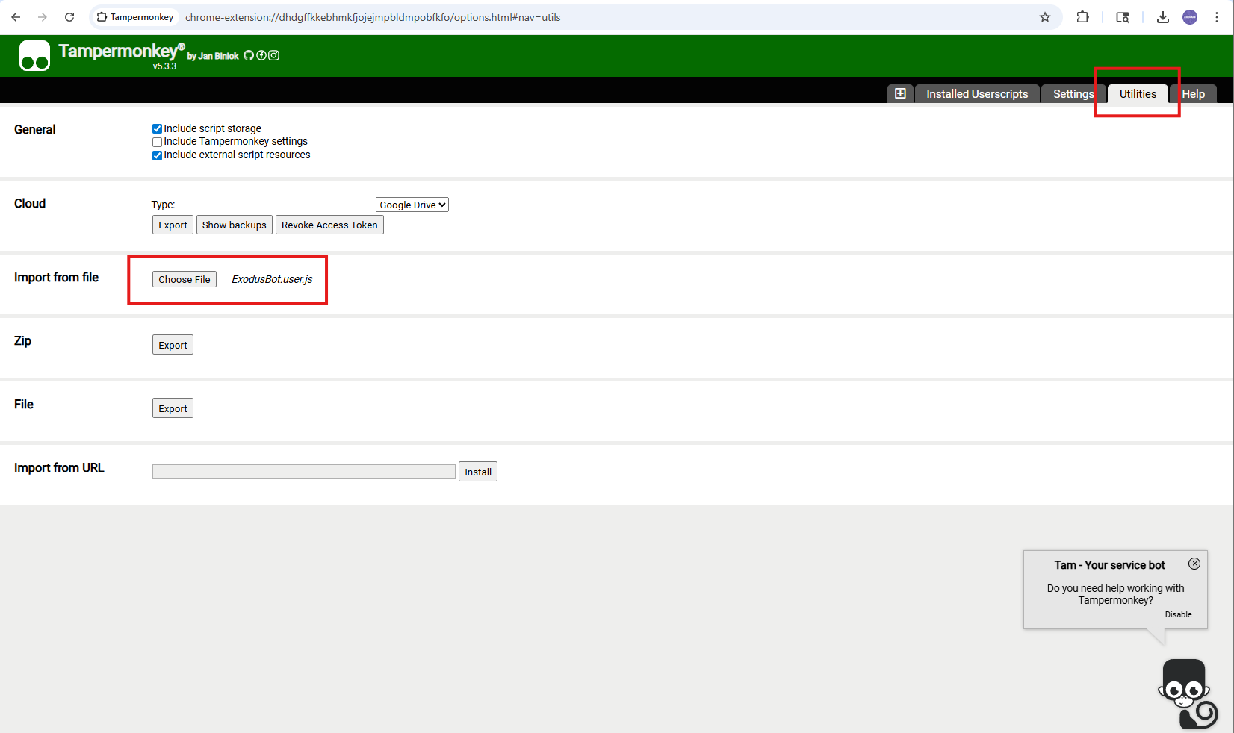The width and height of the screenshot is (1234, 733).
Task: Uncheck Include external script resources
Action: tap(157, 155)
